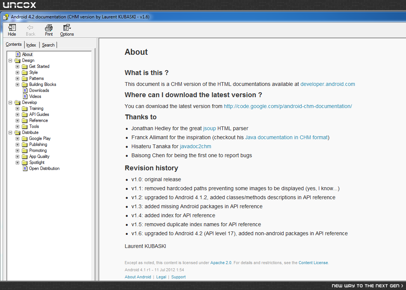Viewport: 406px width, 290px height.
Task: Click the Style folder icon
Action: click(x=24, y=72)
